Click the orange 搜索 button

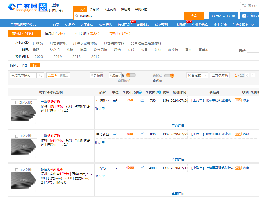click(194, 16)
